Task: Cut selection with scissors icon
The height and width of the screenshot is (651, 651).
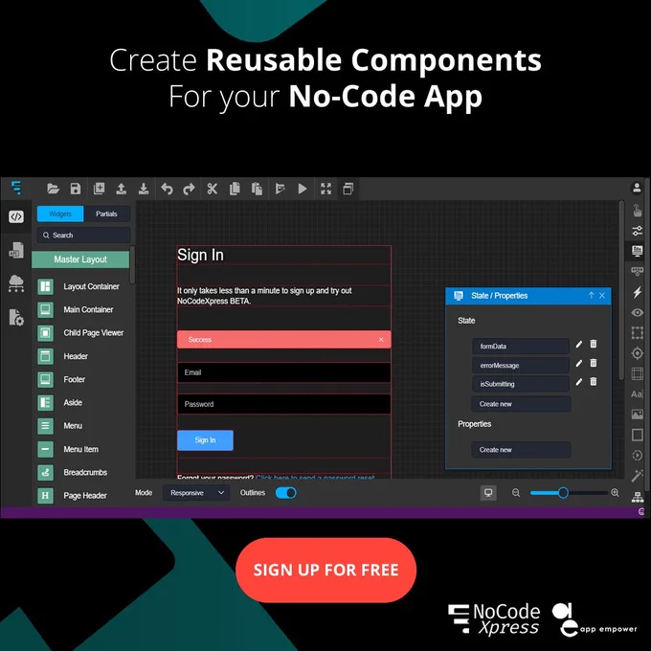Action: (213, 189)
